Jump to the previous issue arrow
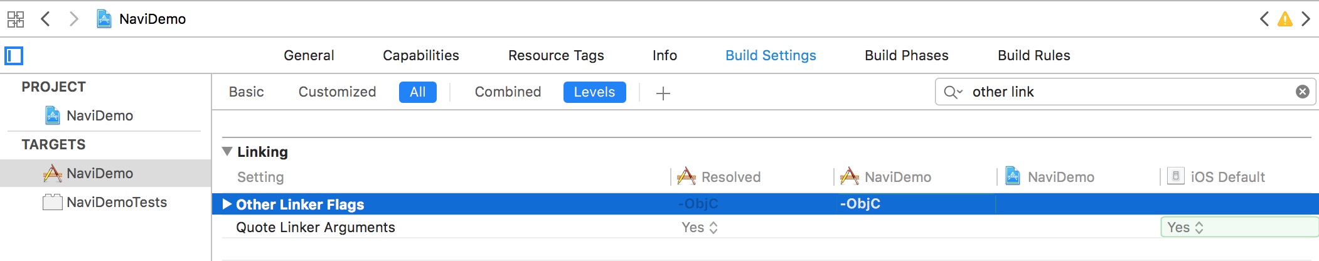This screenshot has height=261, width=1319. [1264, 19]
